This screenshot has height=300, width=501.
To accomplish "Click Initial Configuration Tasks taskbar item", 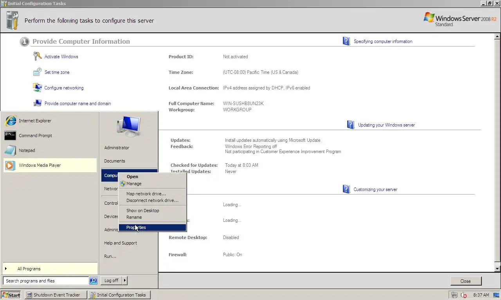I will [x=119, y=295].
